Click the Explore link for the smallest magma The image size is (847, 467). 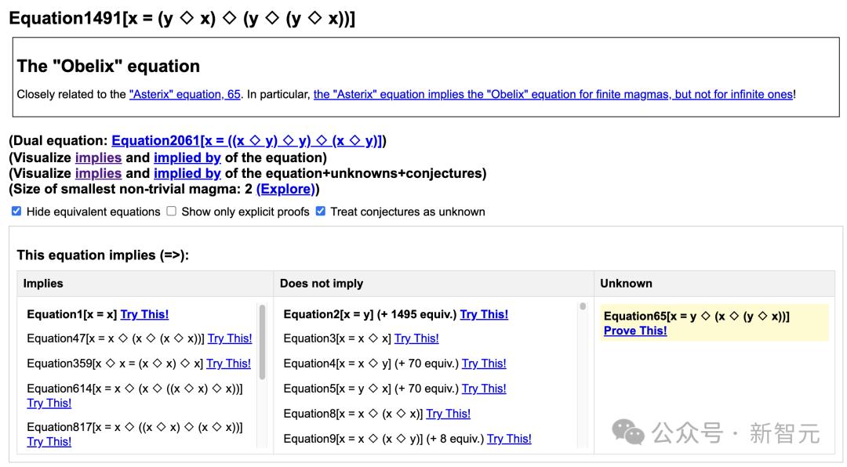pyautogui.click(x=285, y=189)
